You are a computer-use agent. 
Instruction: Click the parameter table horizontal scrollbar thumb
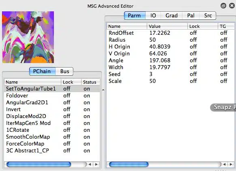(x=129, y=165)
